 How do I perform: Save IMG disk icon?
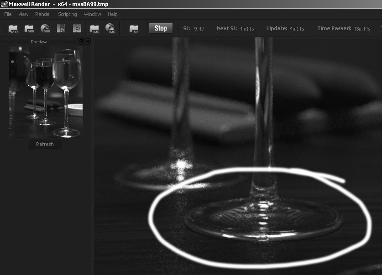[x=110, y=28]
